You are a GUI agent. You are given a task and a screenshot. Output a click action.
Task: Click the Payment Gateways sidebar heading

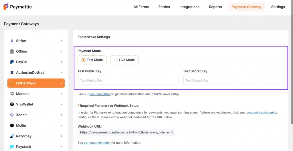click(x=21, y=24)
